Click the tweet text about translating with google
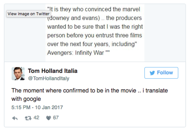Screen dimensions: 191x132 tap(90, 95)
